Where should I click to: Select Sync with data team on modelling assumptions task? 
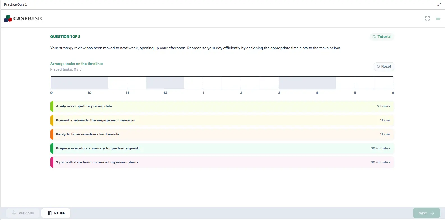(x=222, y=162)
